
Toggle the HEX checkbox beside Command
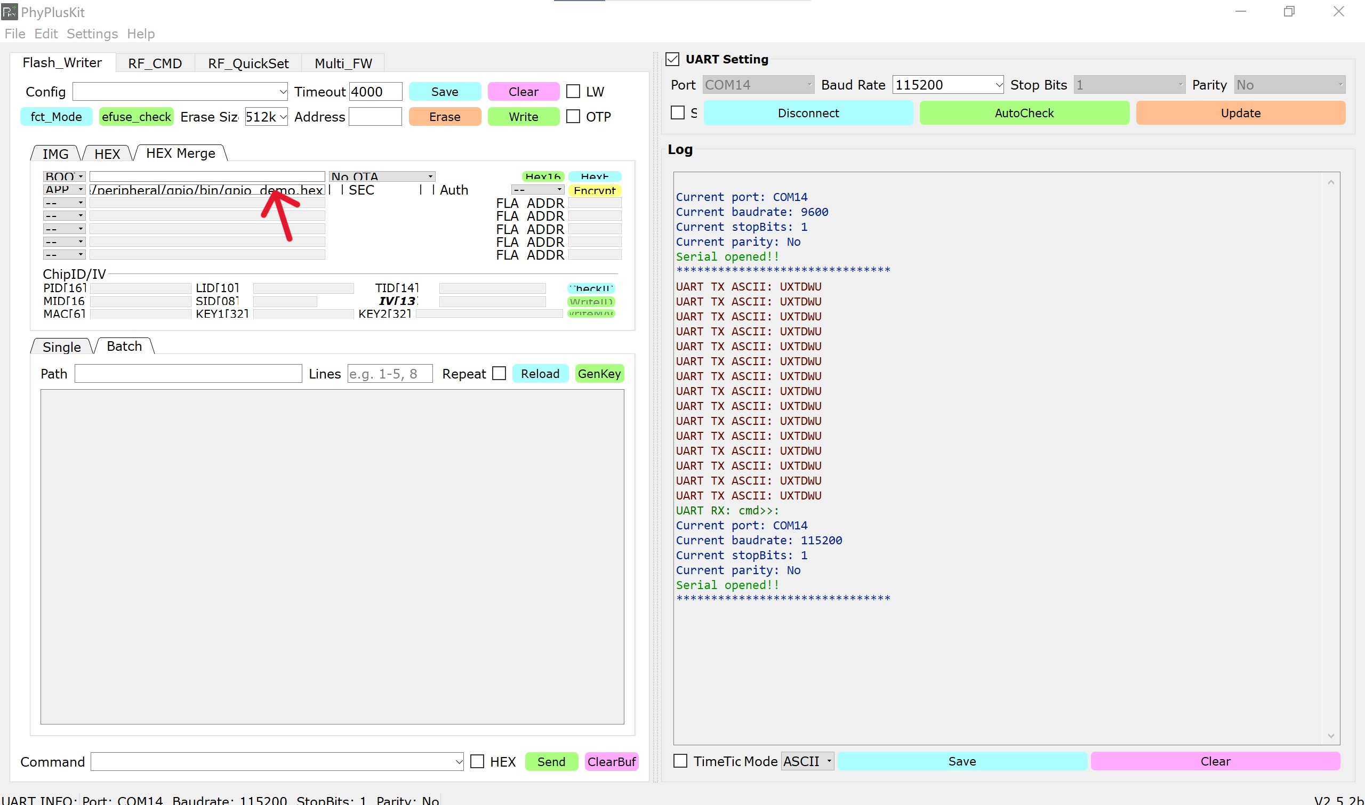[477, 762]
